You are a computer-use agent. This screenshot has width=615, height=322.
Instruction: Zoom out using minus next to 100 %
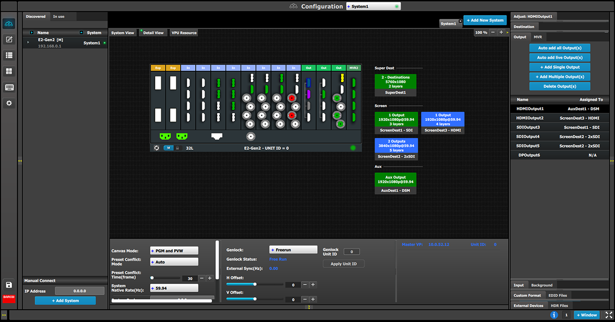[x=493, y=32]
